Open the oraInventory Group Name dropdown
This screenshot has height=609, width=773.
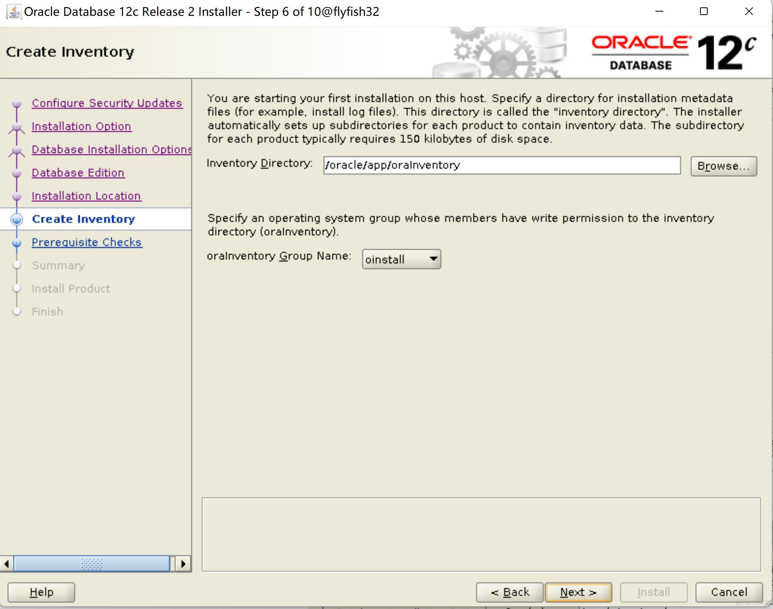click(x=402, y=259)
